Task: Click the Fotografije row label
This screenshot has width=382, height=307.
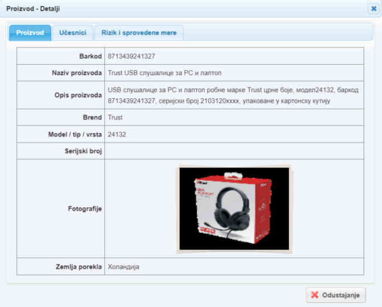Action: 85,209
